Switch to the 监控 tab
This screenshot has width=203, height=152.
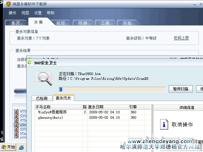click(x=61, y=23)
